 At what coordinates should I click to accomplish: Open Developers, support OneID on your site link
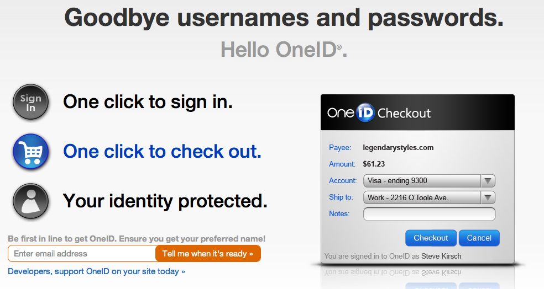point(96,271)
